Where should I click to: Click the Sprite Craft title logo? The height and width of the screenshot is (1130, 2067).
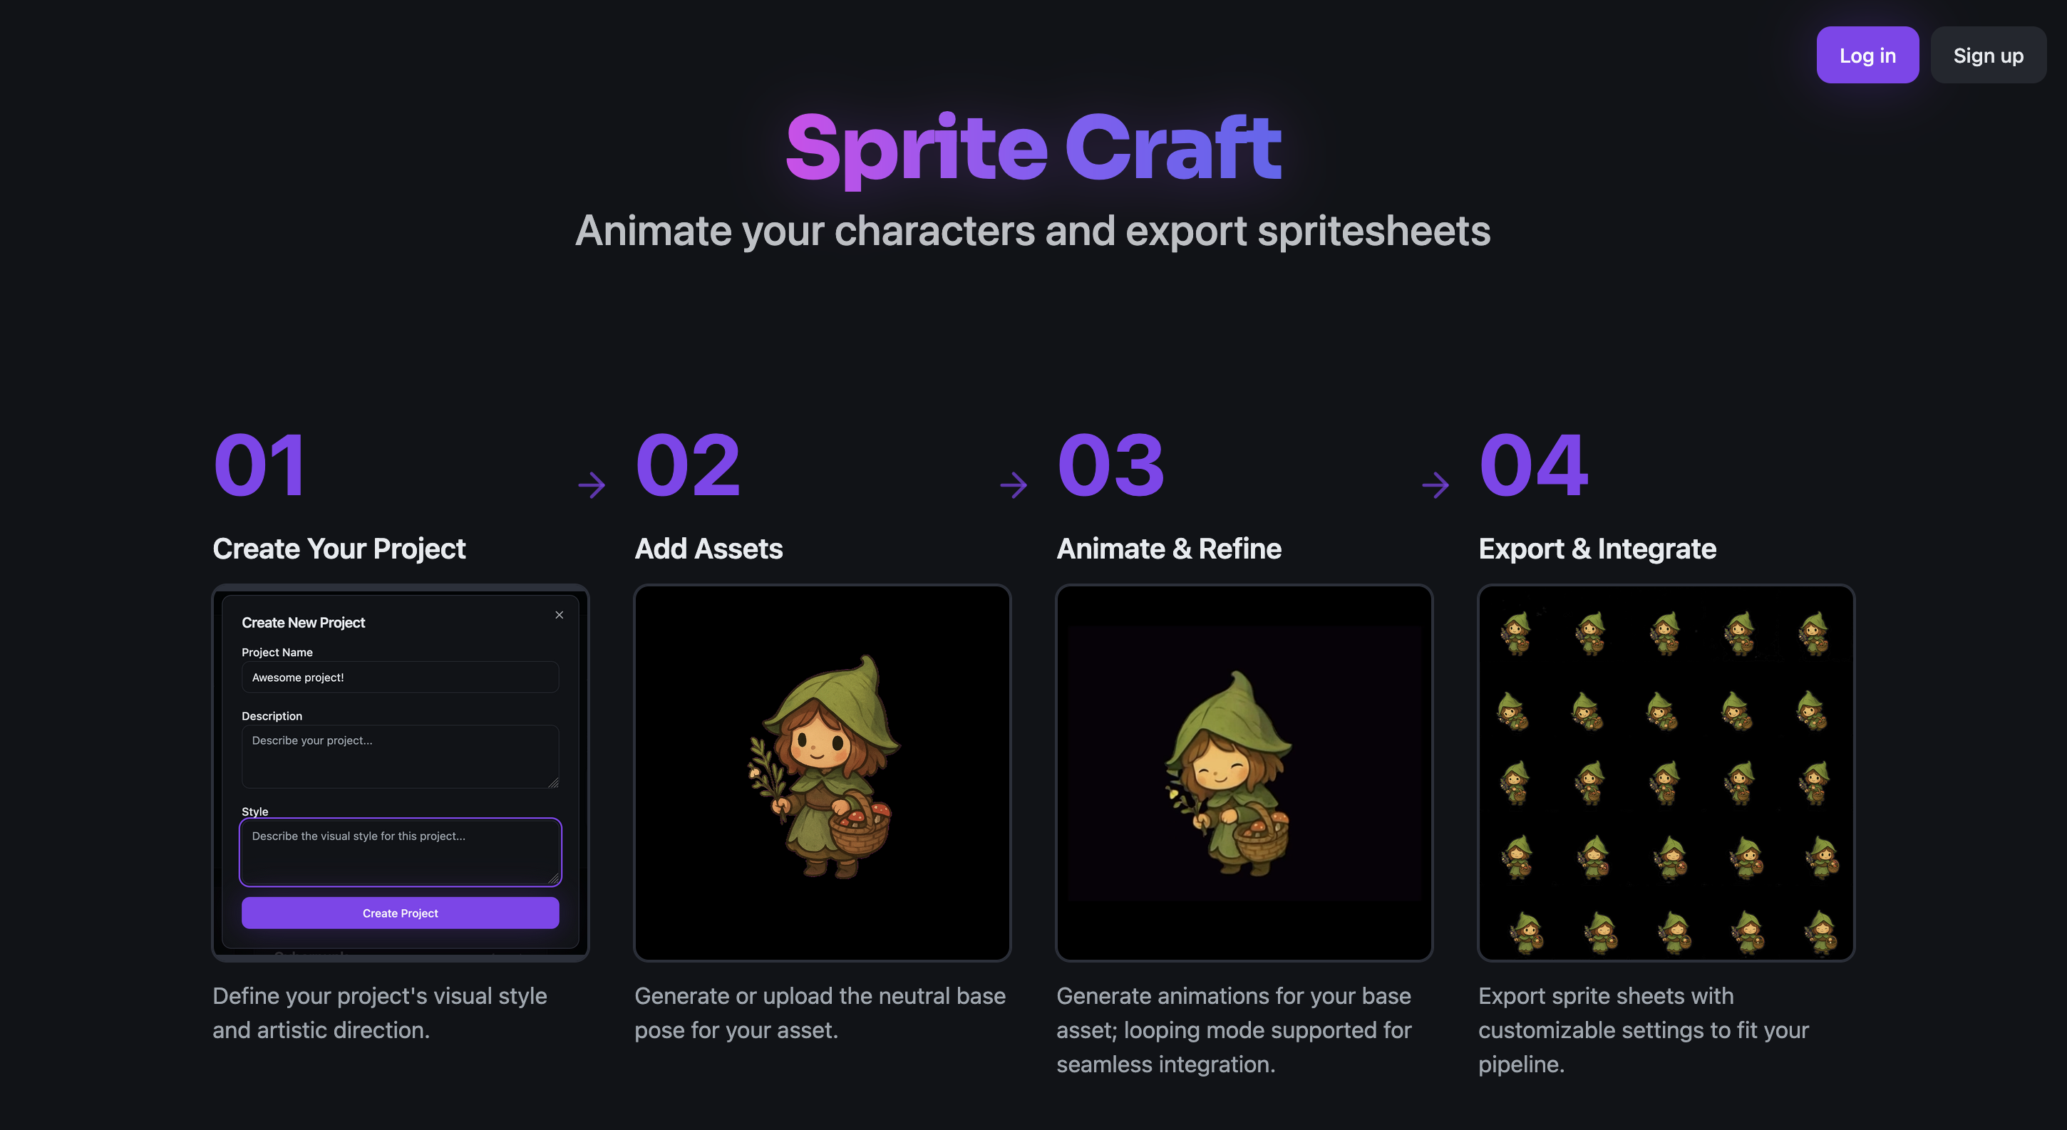(x=1033, y=147)
